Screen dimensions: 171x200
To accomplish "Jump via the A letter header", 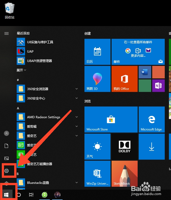I will [x=18, y=108].
